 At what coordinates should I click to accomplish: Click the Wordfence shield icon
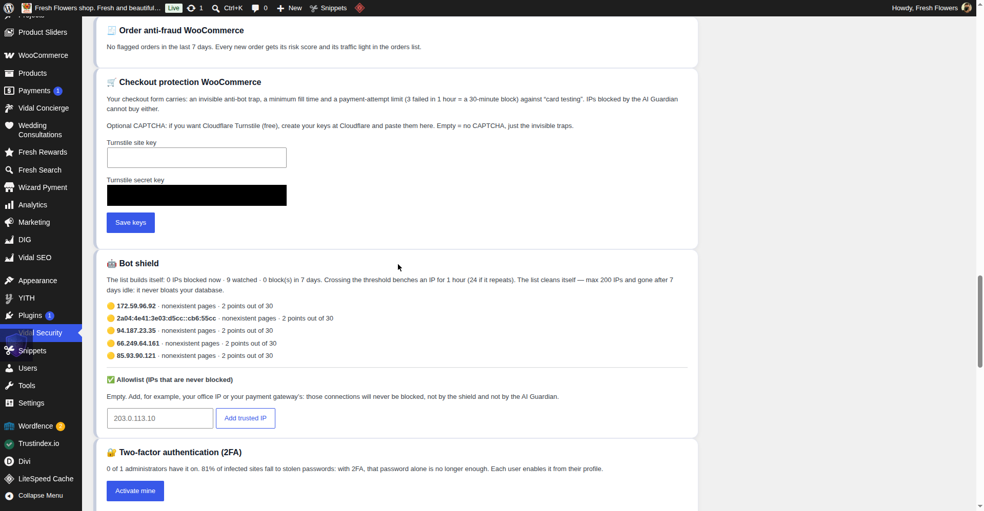pos(9,426)
